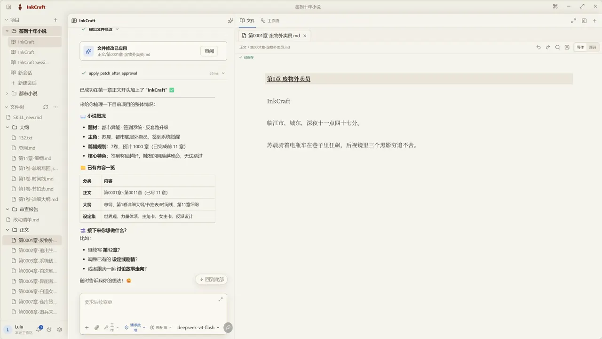This screenshot has height=339, width=602.
Task: Open file tree more options (three dots)
Action: tap(55, 107)
